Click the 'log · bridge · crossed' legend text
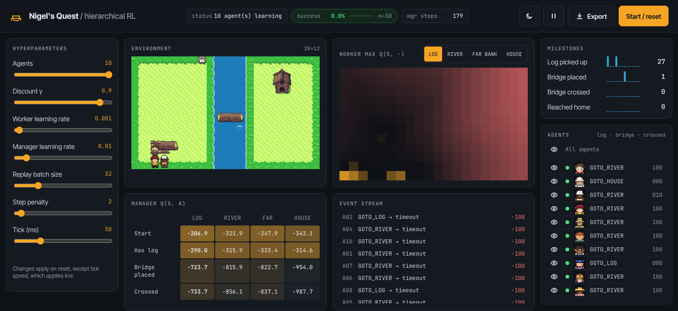 pos(631,135)
